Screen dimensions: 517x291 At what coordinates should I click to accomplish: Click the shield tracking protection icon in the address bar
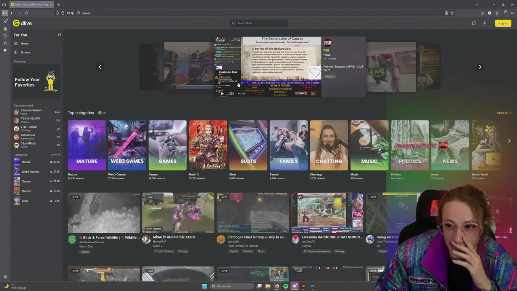[57, 13]
